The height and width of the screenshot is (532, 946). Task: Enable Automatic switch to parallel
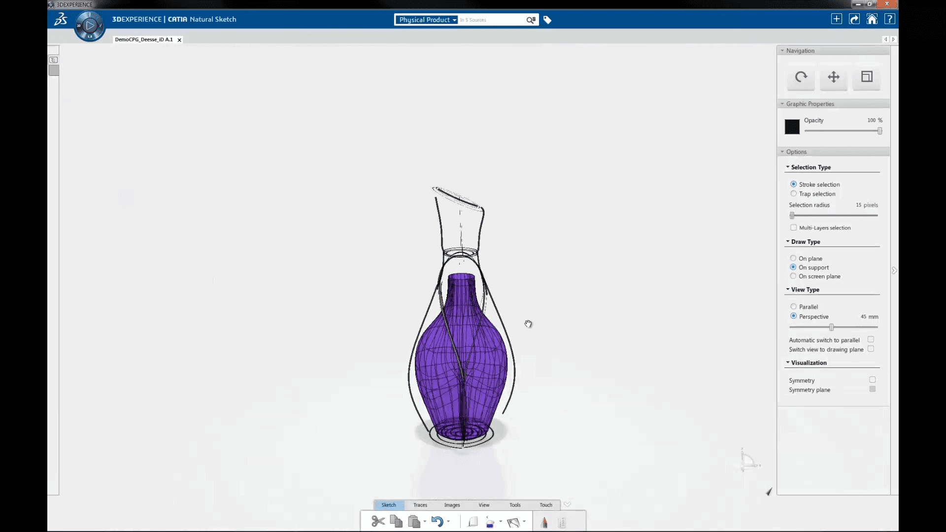(x=872, y=339)
